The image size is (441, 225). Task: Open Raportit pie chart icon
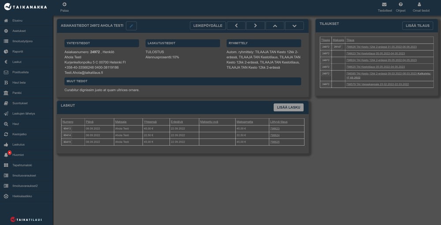pos(6,52)
